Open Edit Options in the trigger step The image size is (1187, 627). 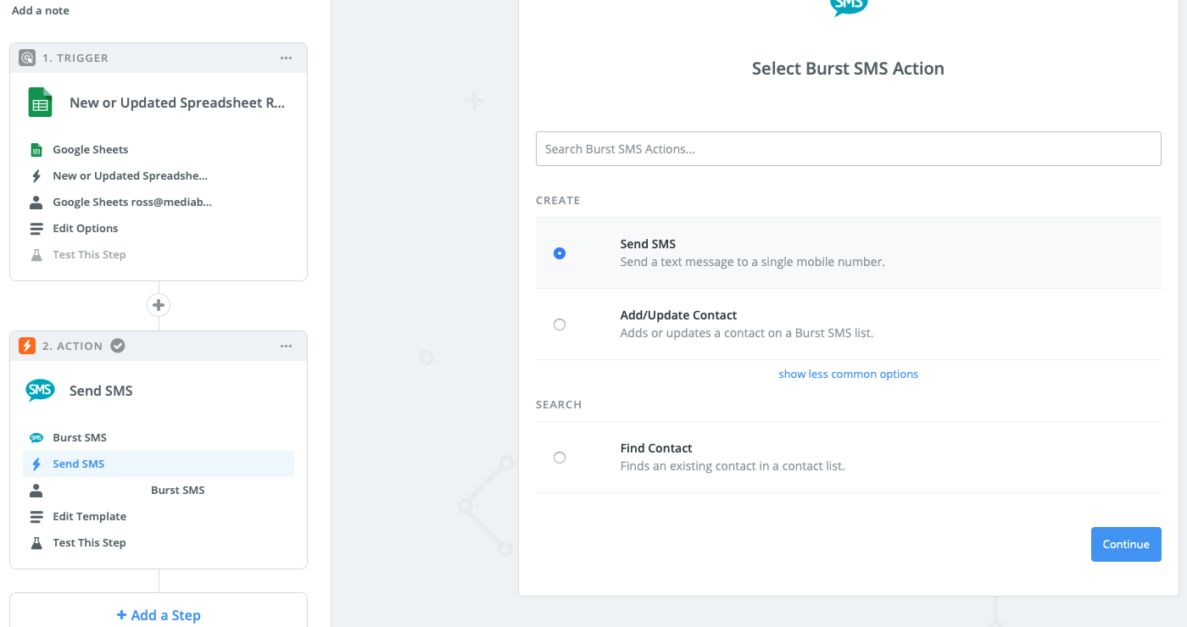pos(85,228)
